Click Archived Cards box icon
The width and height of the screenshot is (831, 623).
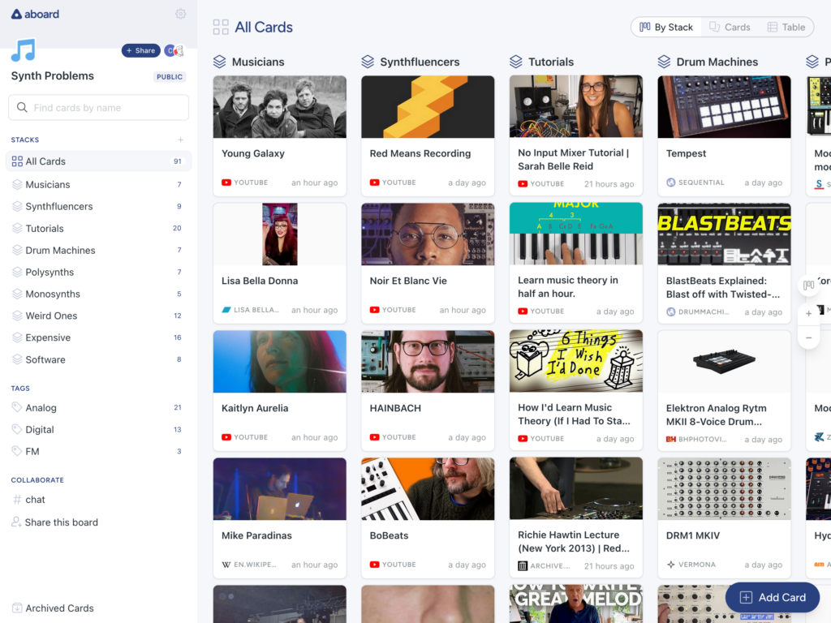coord(17,608)
